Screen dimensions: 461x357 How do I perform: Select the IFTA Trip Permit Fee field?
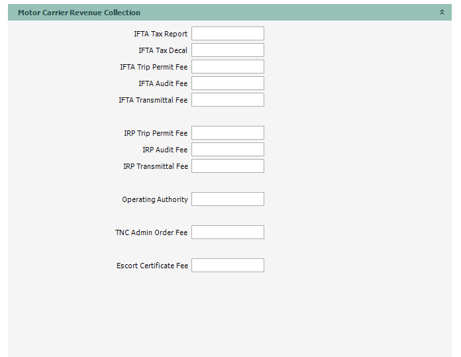click(227, 67)
